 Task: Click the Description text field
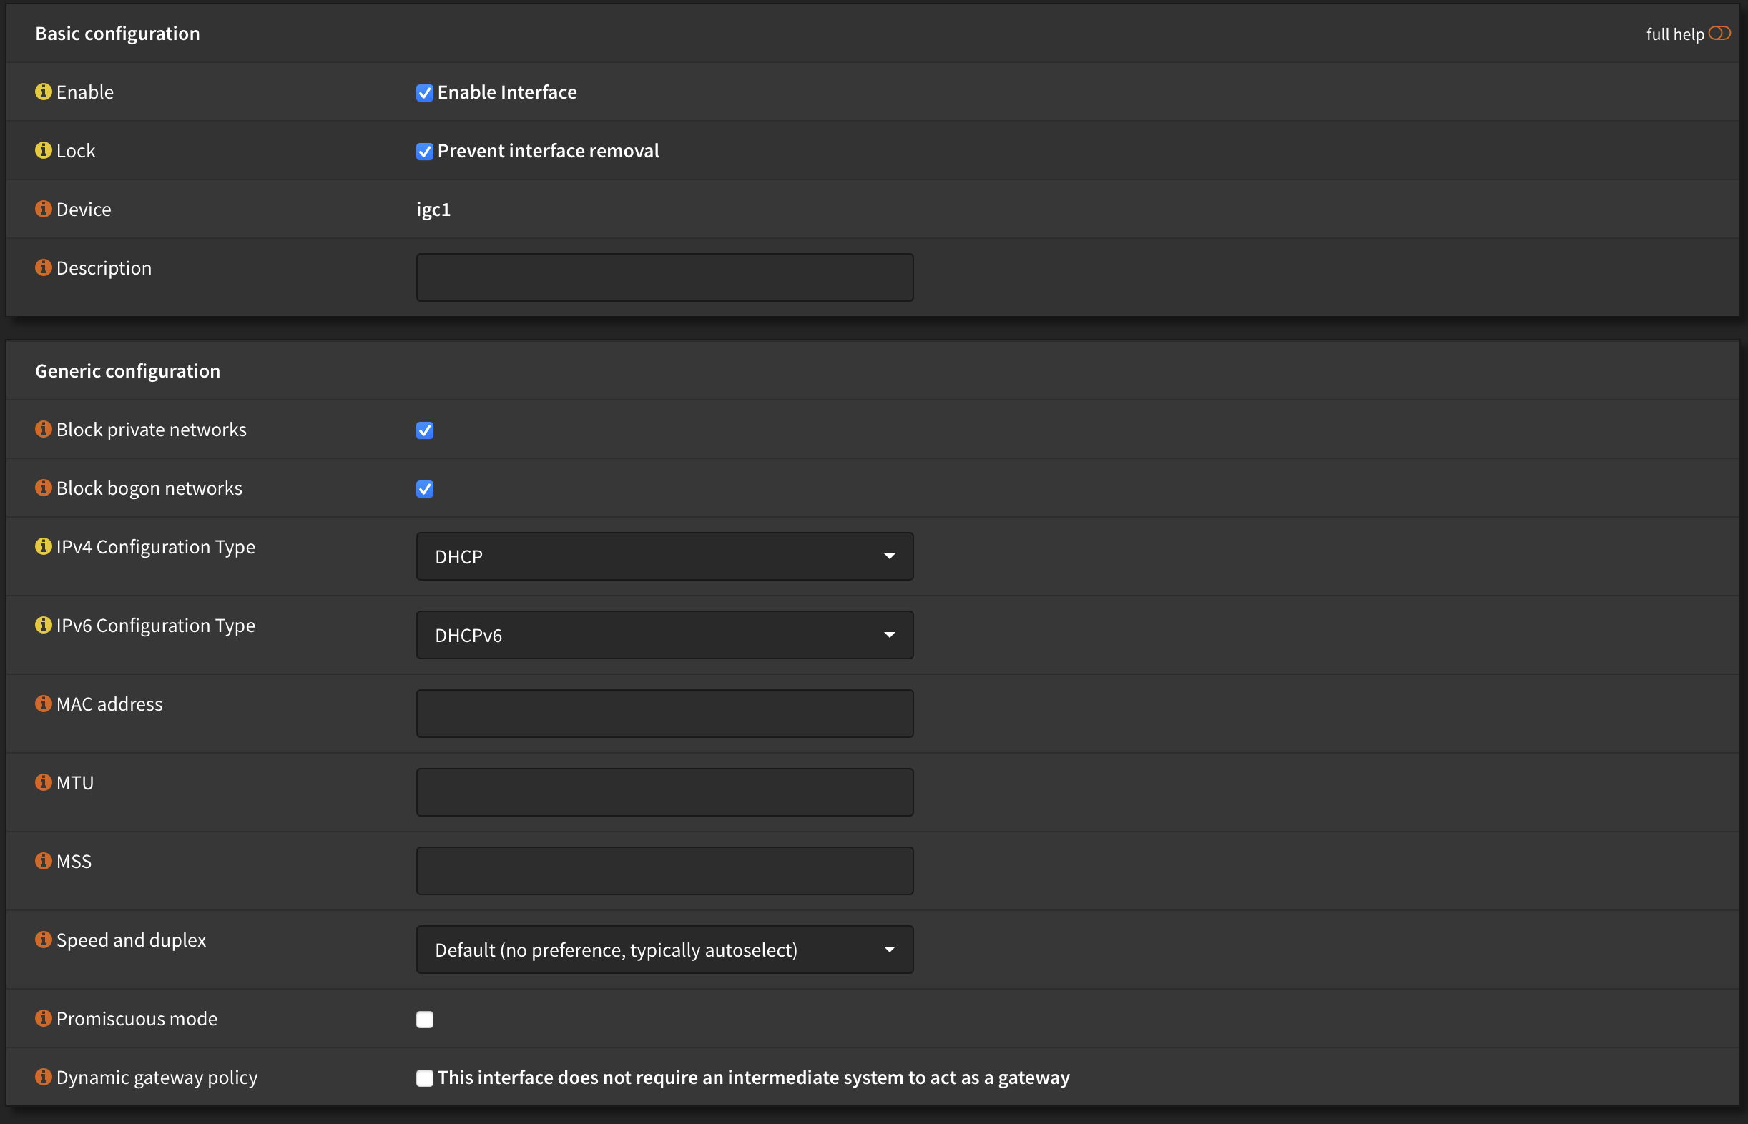tap(664, 277)
